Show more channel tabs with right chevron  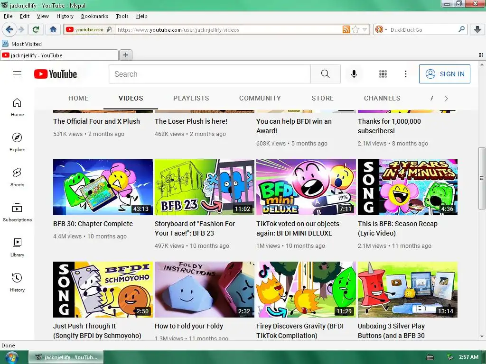[x=446, y=99]
